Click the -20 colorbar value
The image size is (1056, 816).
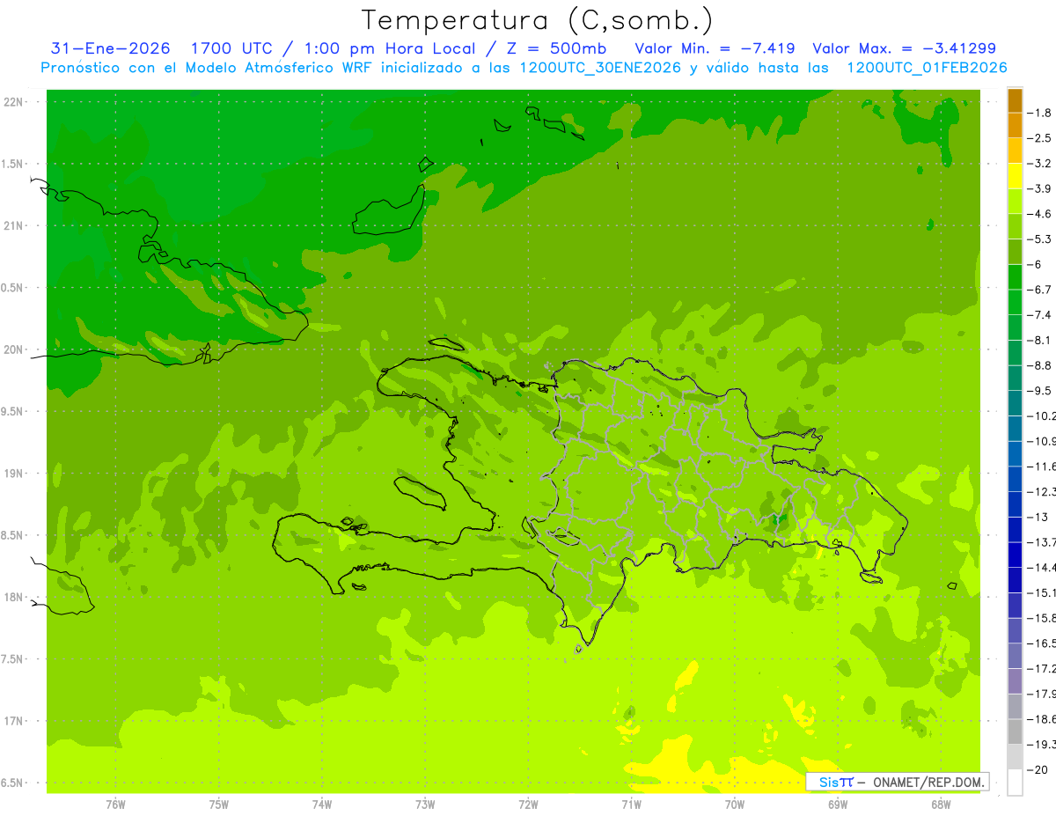click(x=1038, y=769)
